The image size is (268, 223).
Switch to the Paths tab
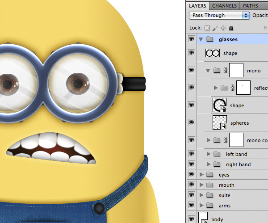[251, 6]
